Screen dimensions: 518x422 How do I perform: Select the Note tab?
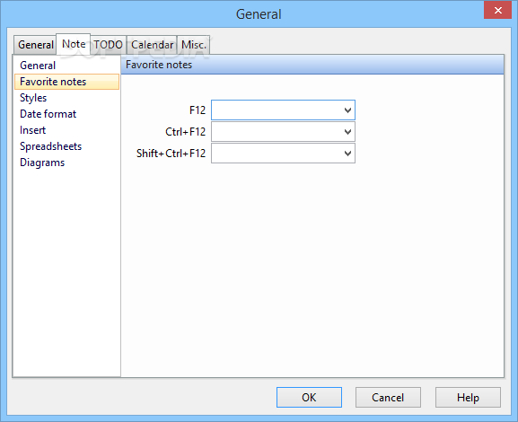pos(74,44)
